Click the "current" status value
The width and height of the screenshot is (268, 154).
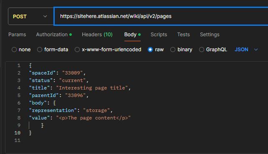pos(72,80)
